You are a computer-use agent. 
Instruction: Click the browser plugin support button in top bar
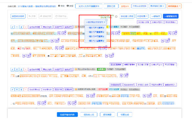[89, 6]
